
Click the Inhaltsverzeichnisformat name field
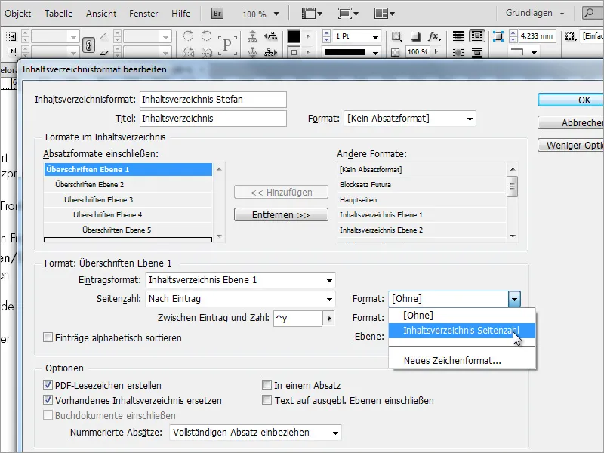click(213, 100)
